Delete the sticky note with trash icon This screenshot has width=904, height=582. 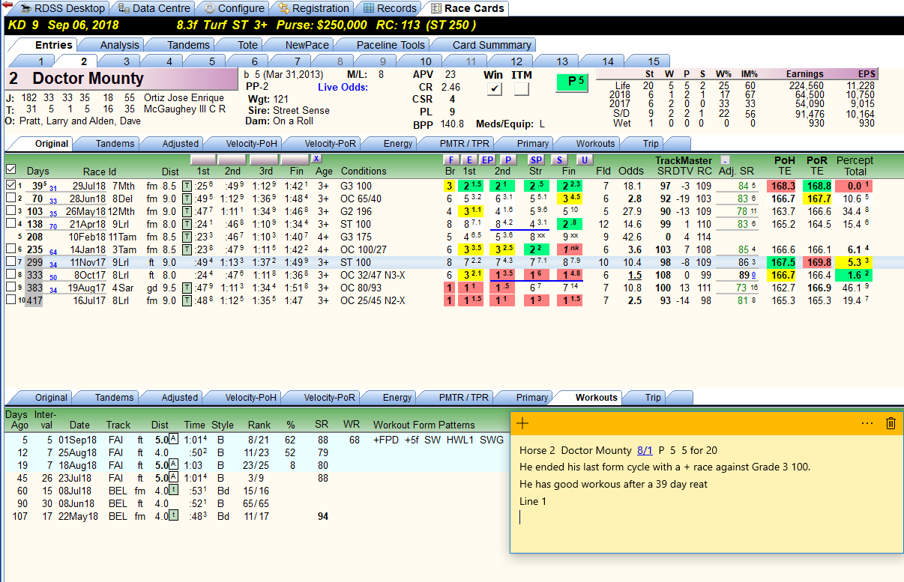[x=891, y=423]
